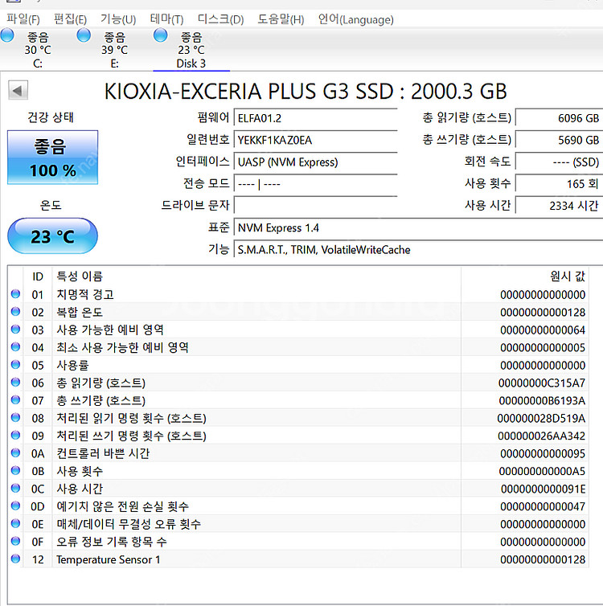Click the blue status orb for C: drive
Viewport: 603px width, 606px height.
pos(7,35)
